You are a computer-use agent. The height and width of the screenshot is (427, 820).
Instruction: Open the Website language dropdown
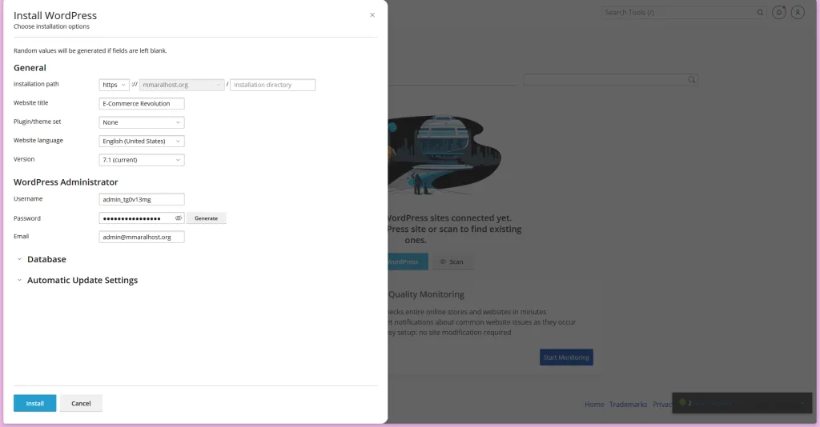(142, 141)
